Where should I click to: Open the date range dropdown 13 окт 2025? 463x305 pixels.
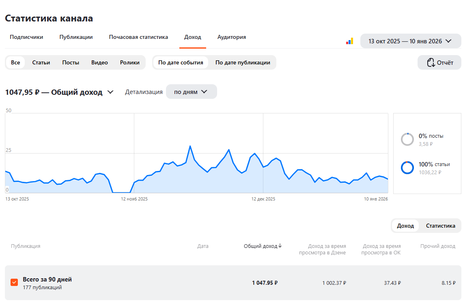pyautogui.click(x=410, y=41)
